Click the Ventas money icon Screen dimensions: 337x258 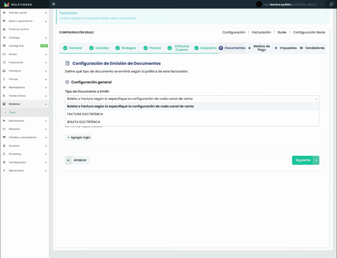point(4,54)
